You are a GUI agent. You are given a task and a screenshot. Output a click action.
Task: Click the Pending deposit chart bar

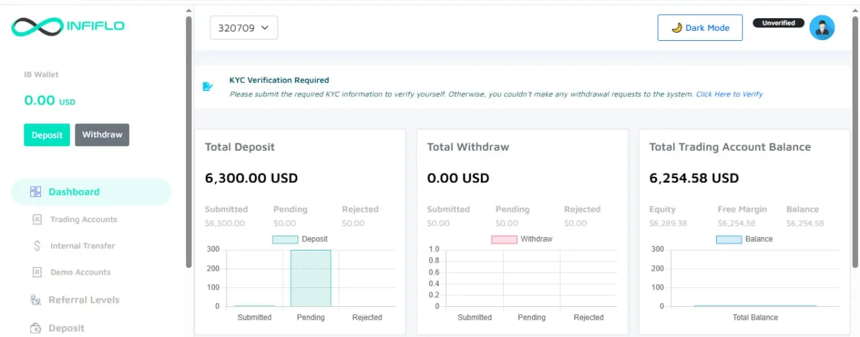(310, 278)
